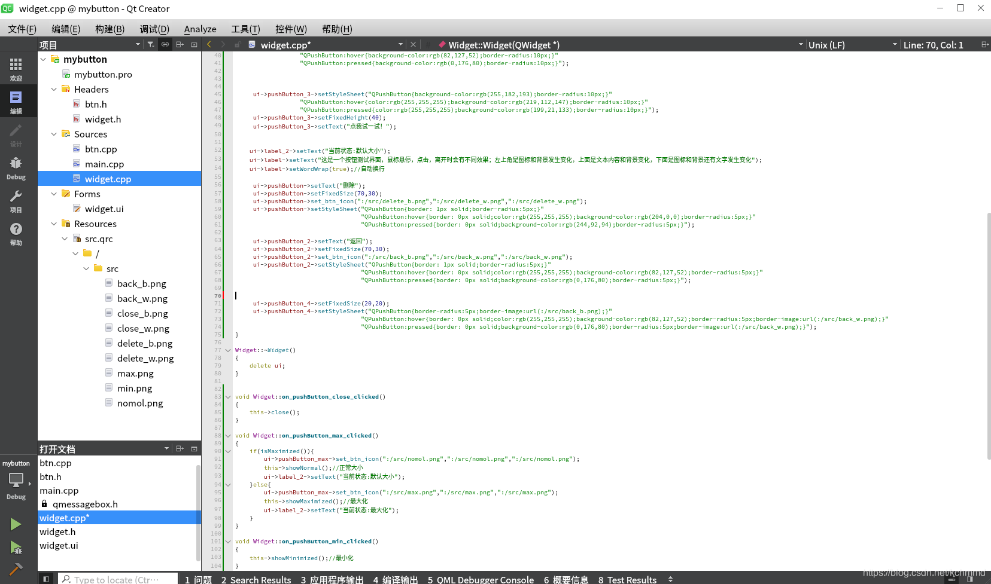Show the 2 Search Results pane
This screenshot has width=991, height=584.
tap(256, 579)
